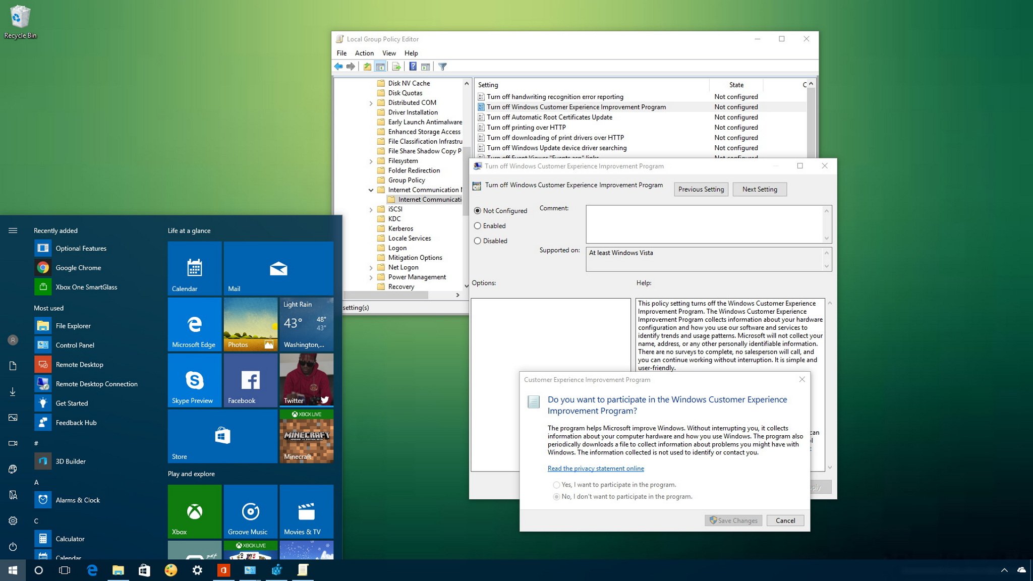Select the Not Configured radio button
Screen dimensions: 1033x581
pos(478,210)
